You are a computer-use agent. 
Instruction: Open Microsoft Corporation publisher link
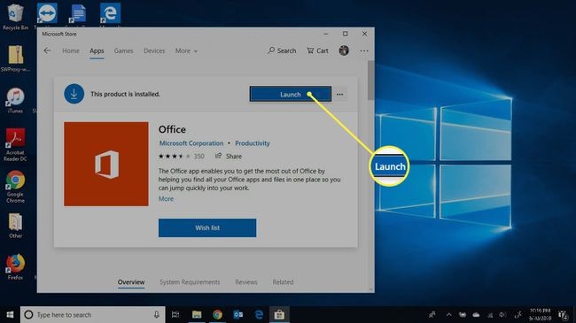pos(191,143)
